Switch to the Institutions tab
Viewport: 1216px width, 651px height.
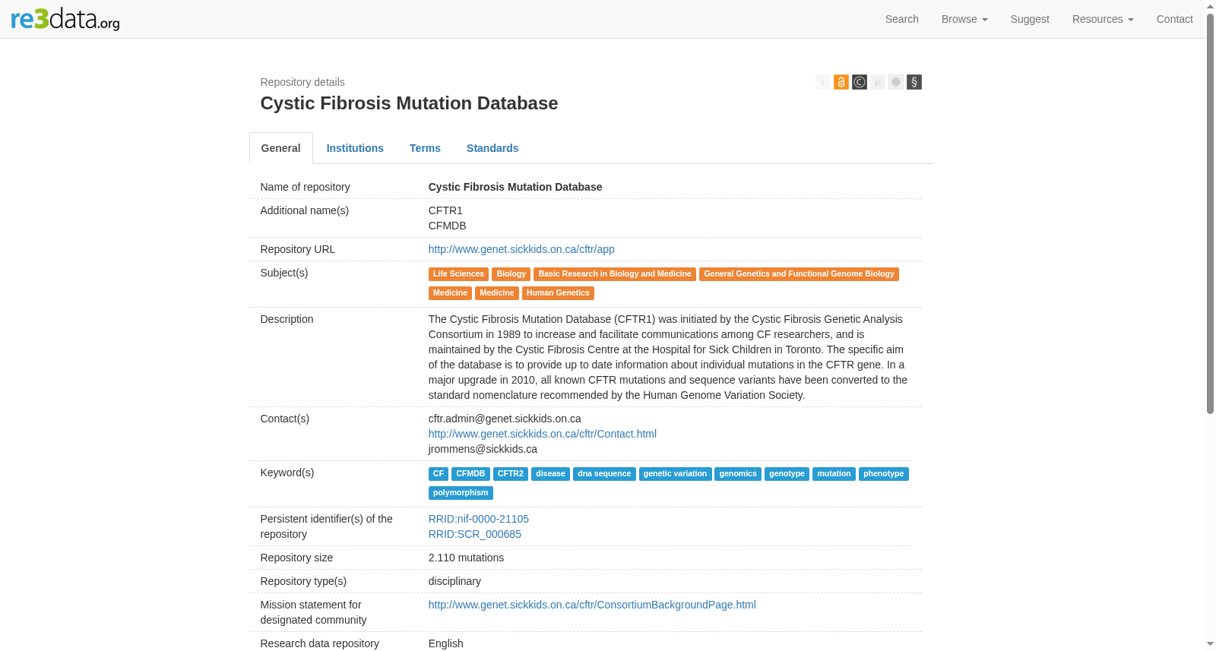coord(355,148)
